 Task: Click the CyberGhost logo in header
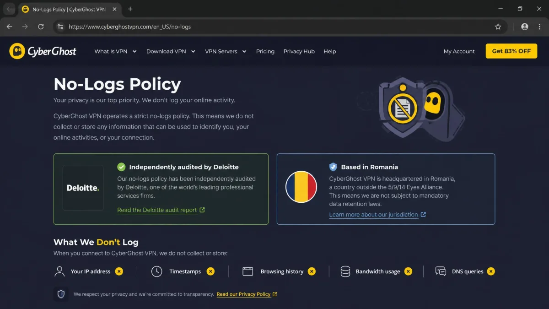(43, 51)
